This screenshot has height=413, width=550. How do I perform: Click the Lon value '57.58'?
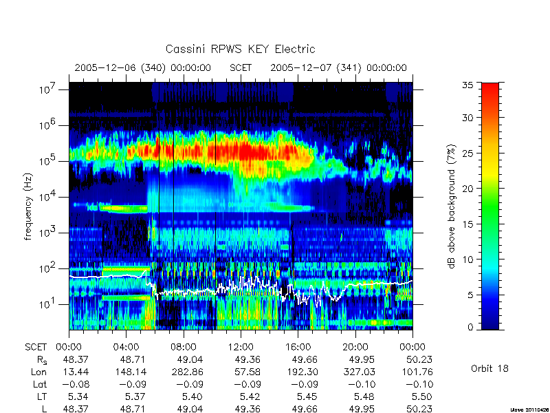248,372
